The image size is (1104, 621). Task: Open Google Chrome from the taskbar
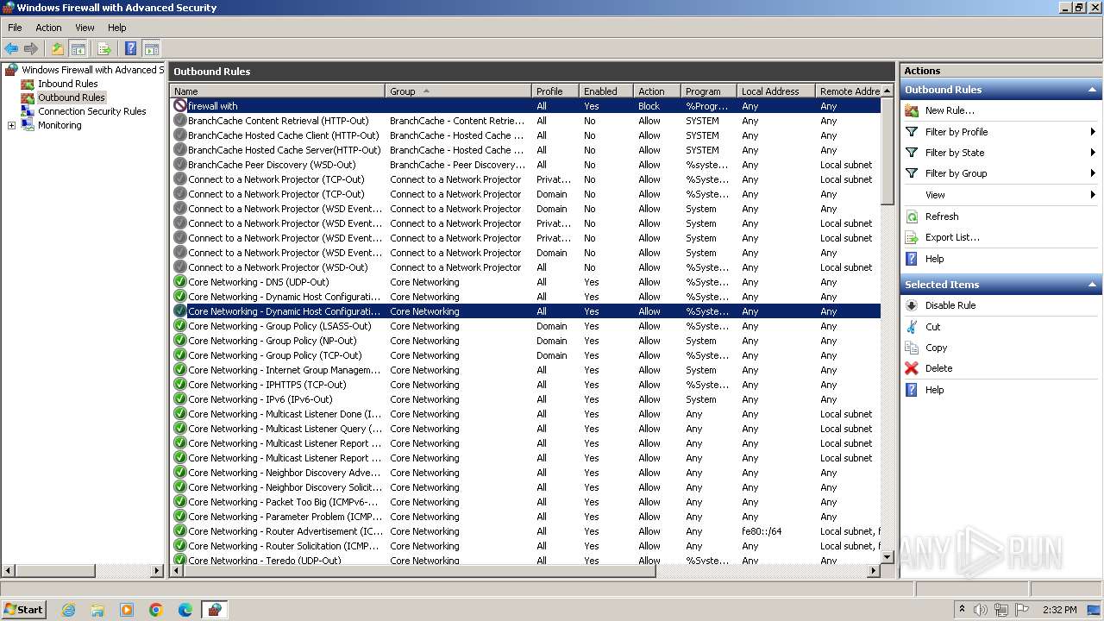click(156, 610)
